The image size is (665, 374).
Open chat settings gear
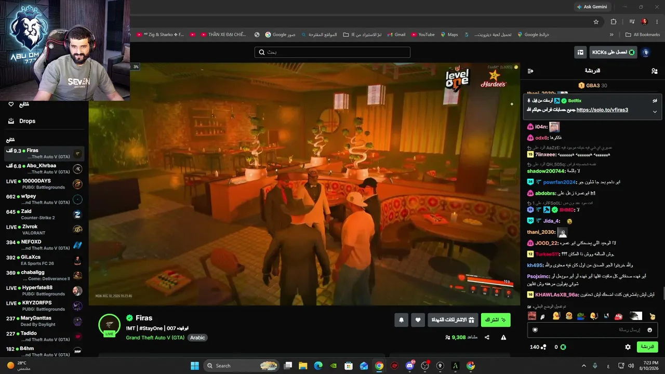click(x=628, y=347)
